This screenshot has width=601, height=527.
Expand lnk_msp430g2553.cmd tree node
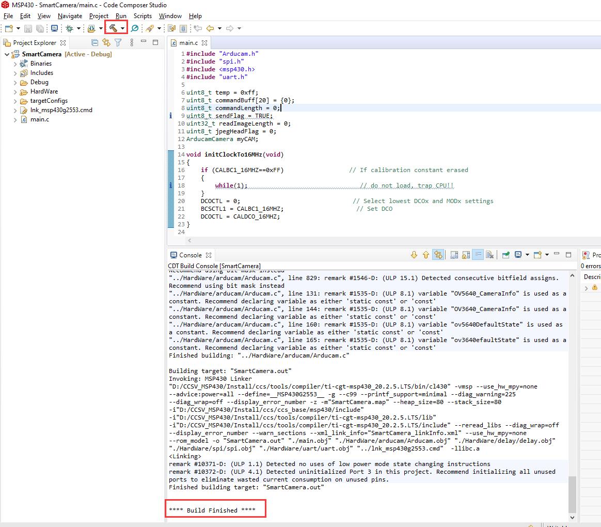(15, 111)
